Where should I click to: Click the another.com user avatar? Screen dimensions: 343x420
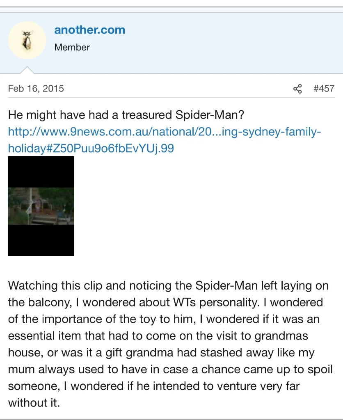coord(27,40)
